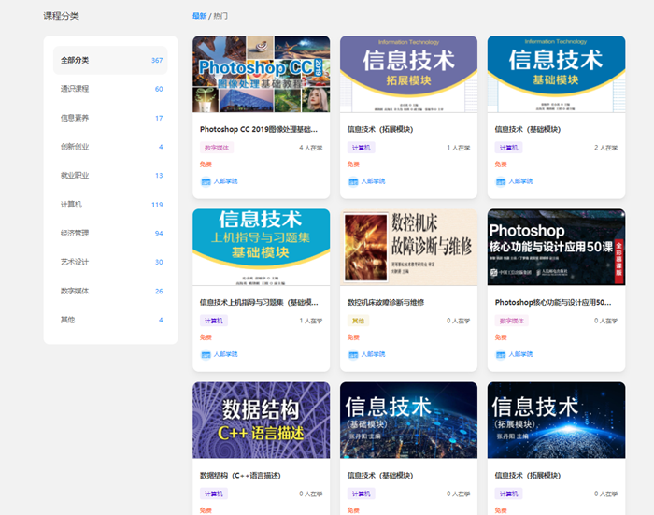Screen dimensions: 654x515
Task: Click 其他 tag on 数控机床故障诊断与维修 card
Action: coord(358,321)
